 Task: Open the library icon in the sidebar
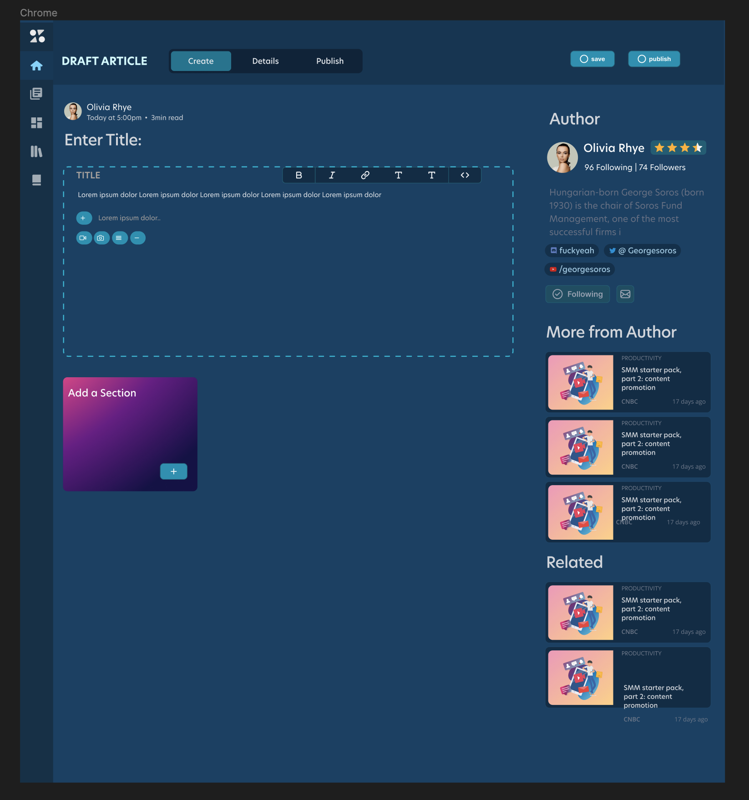pos(36,152)
